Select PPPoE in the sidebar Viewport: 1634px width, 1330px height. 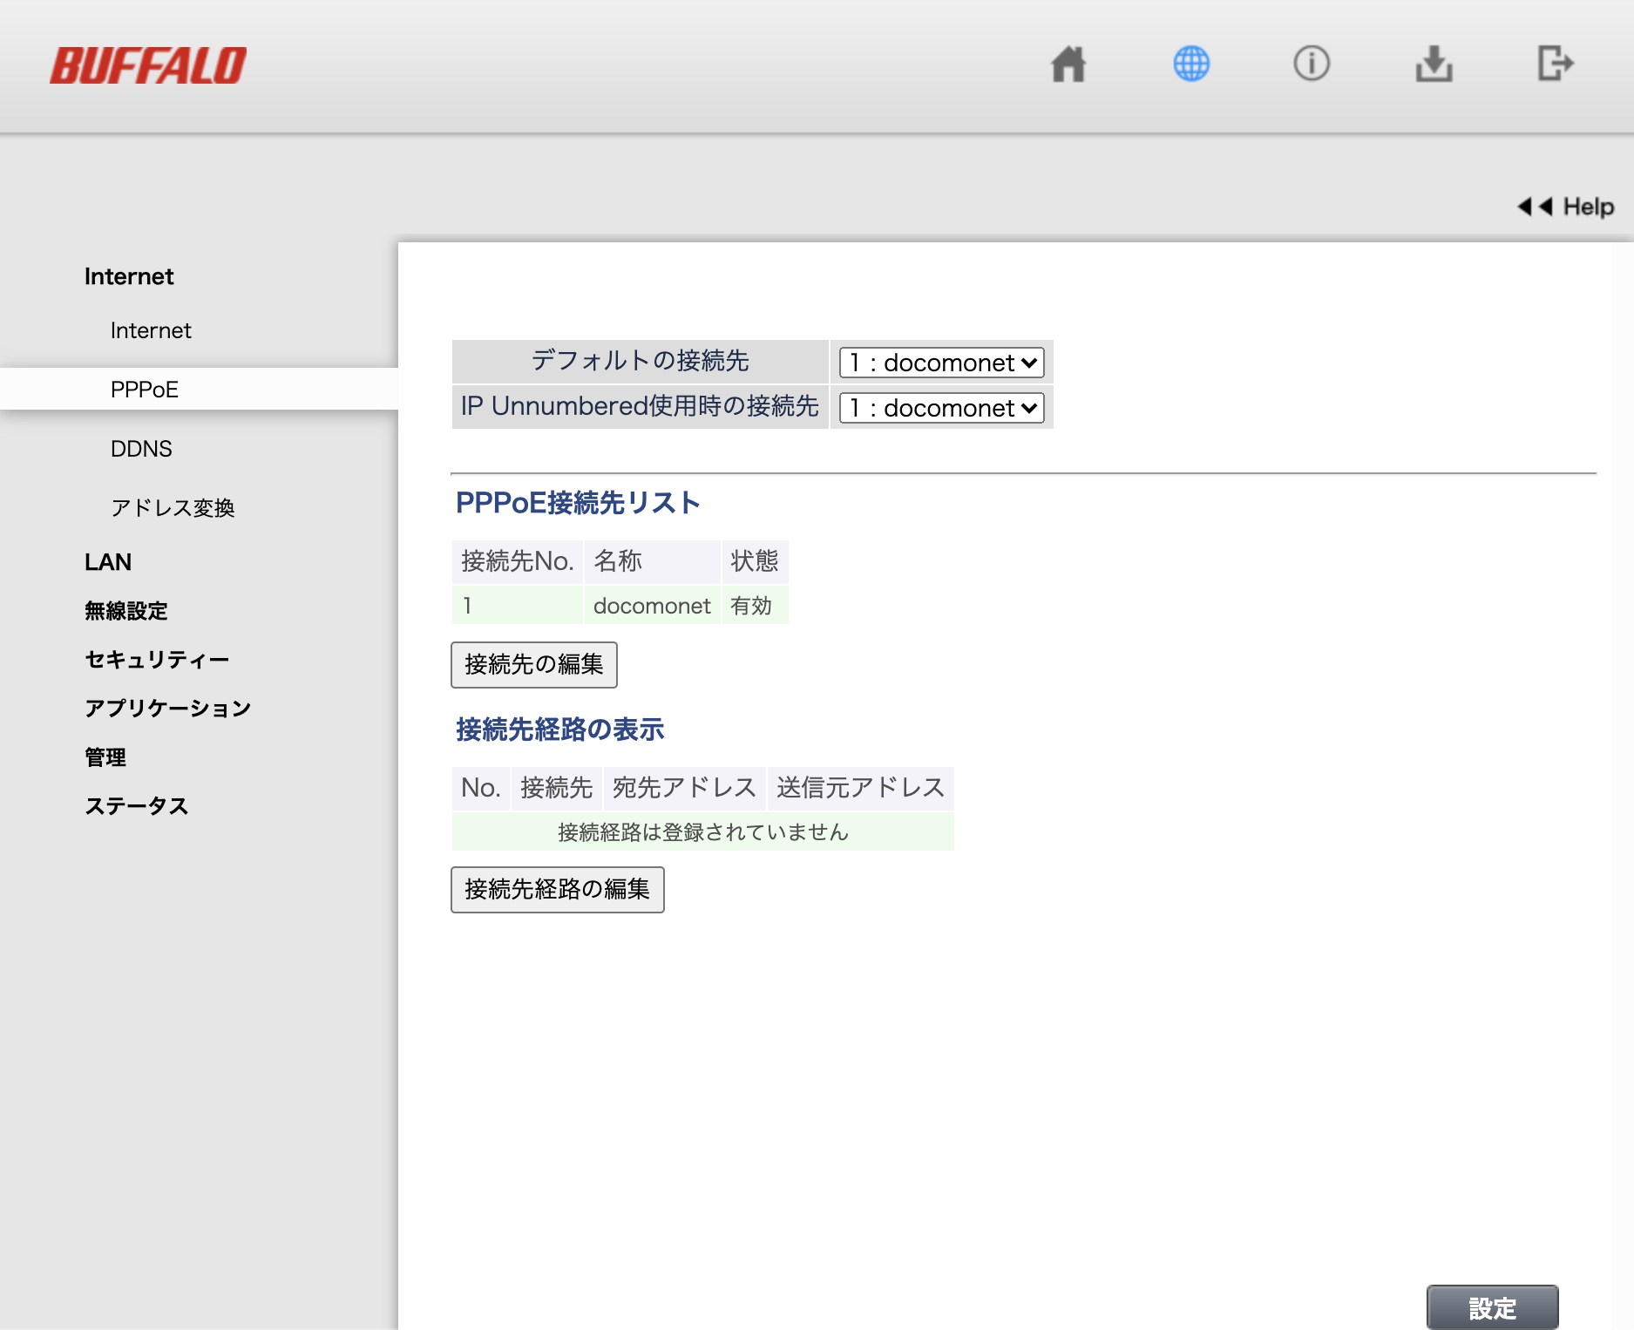pyautogui.click(x=143, y=389)
